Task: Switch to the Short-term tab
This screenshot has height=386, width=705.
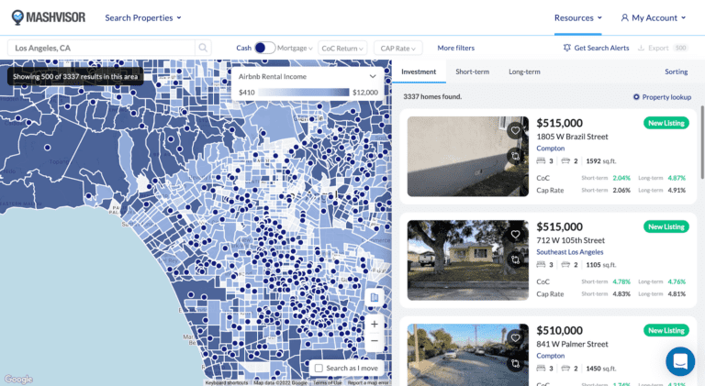Action: pos(472,72)
